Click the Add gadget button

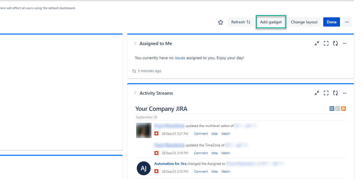271,22
